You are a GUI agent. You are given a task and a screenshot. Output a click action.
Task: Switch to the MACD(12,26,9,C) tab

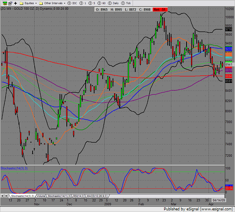point(97,196)
